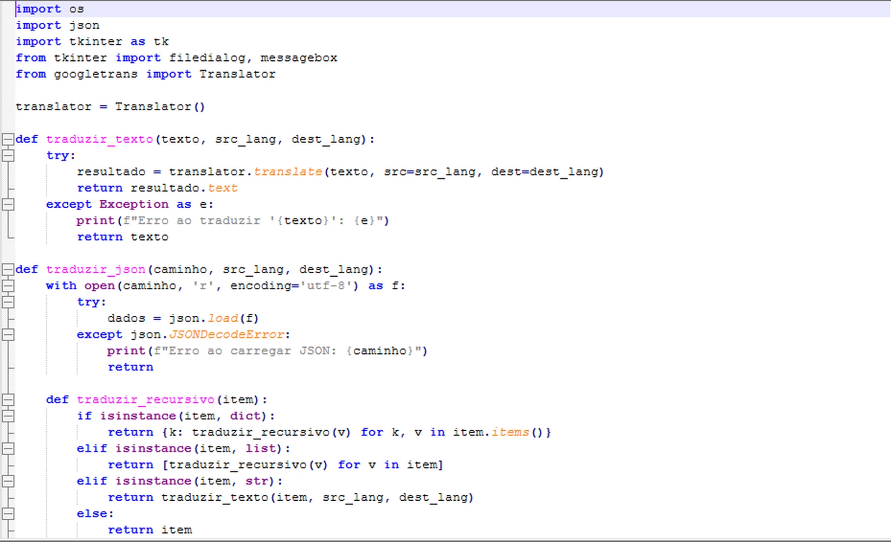Collapse the nested traduzir_recursivo function

point(7,400)
